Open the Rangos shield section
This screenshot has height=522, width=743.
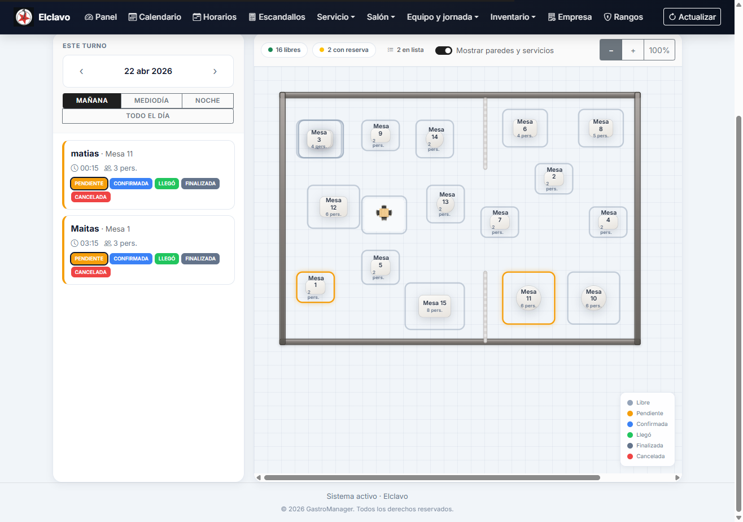coord(623,17)
